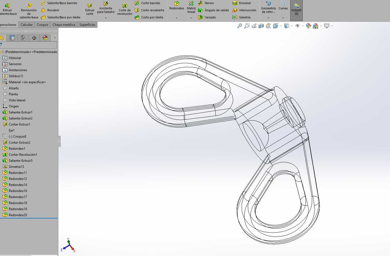The width and height of the screenshot is (390, 256).
Task: Switch to the Croquis tab
Action: point(42,25)
